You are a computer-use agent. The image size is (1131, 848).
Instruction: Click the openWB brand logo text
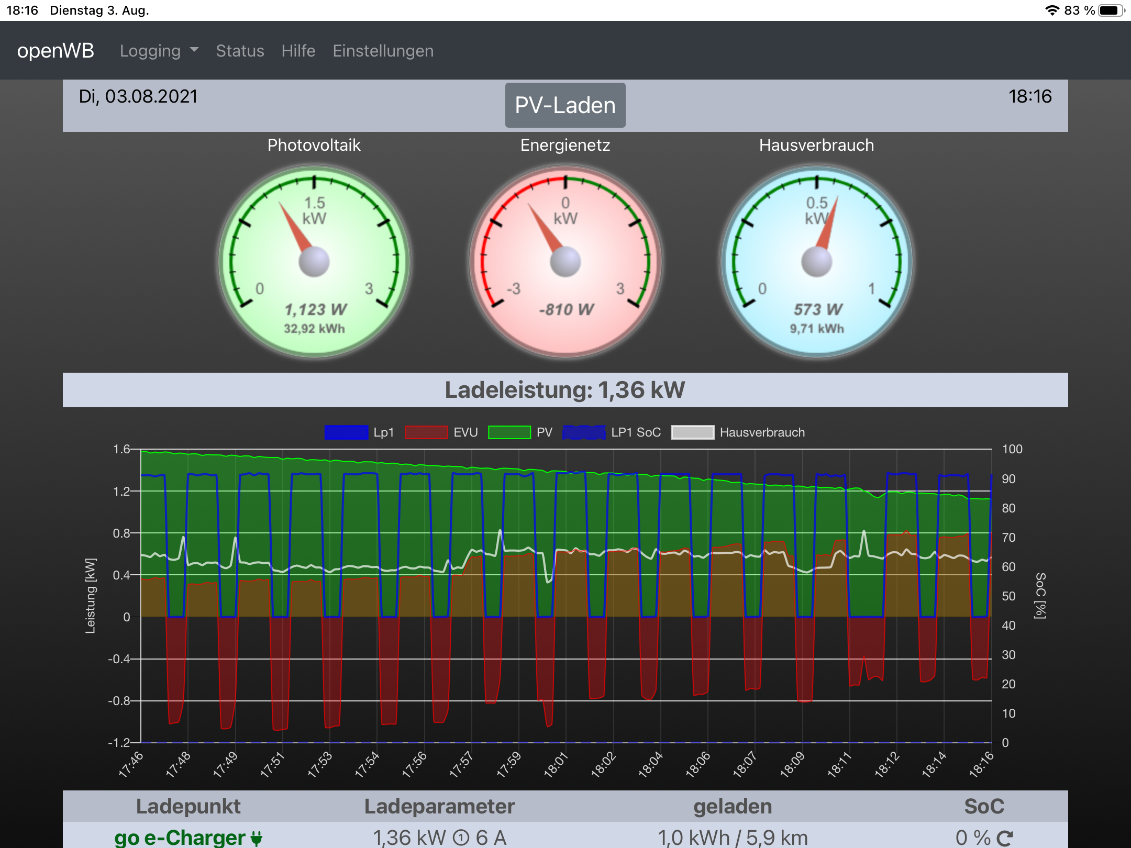click(x=56, y=51)
